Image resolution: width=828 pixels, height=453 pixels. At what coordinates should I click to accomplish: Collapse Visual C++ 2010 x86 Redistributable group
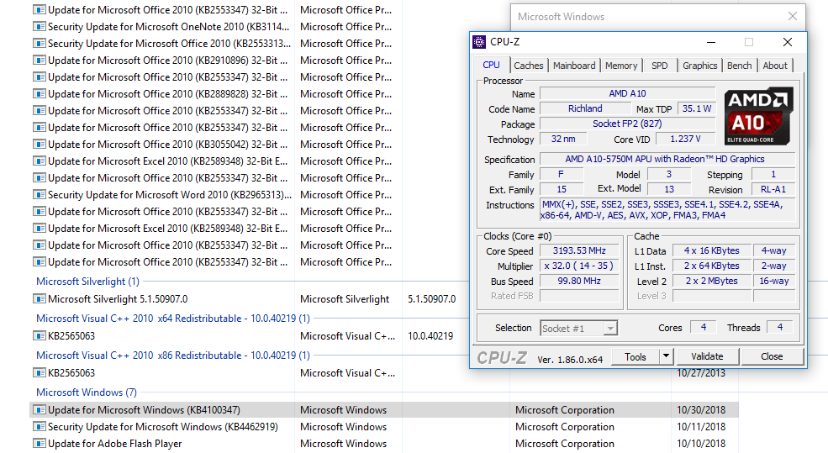click(172, 356)
